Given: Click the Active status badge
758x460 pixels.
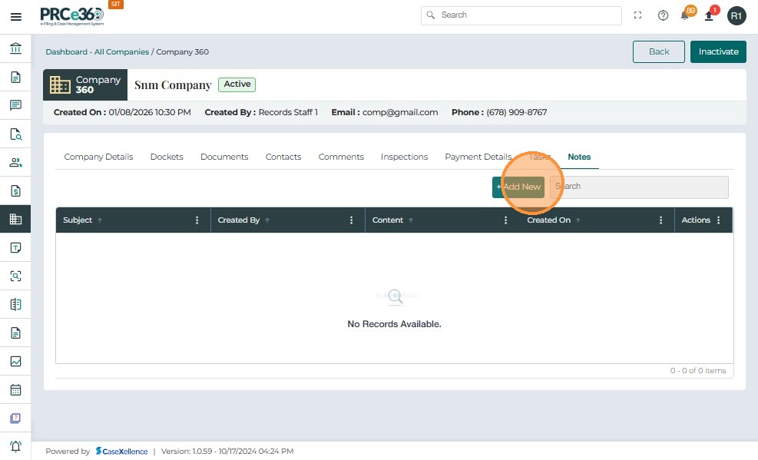Looking at the screenshot, I should click(x=237, y=84).
